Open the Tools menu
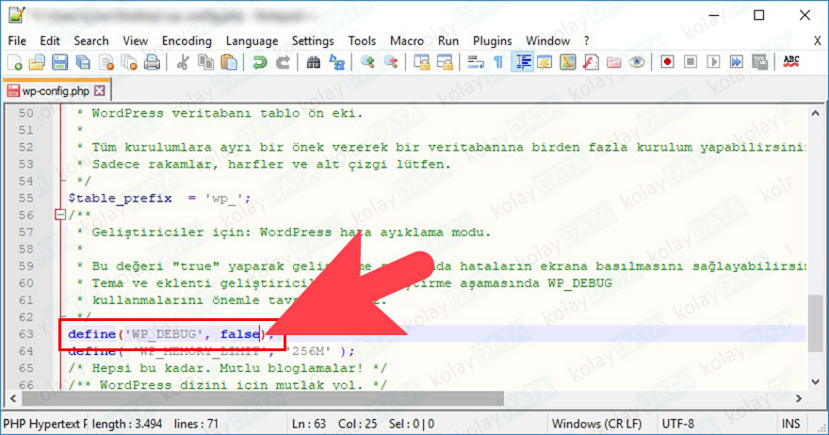Image resolution: width=829 pixels, height=435 pixels. 362,40
